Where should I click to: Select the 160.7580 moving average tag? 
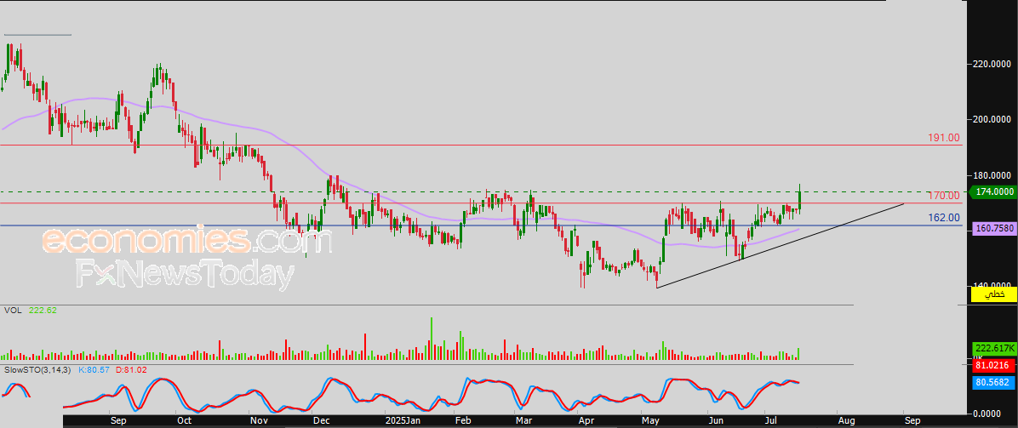click(993, 228)
